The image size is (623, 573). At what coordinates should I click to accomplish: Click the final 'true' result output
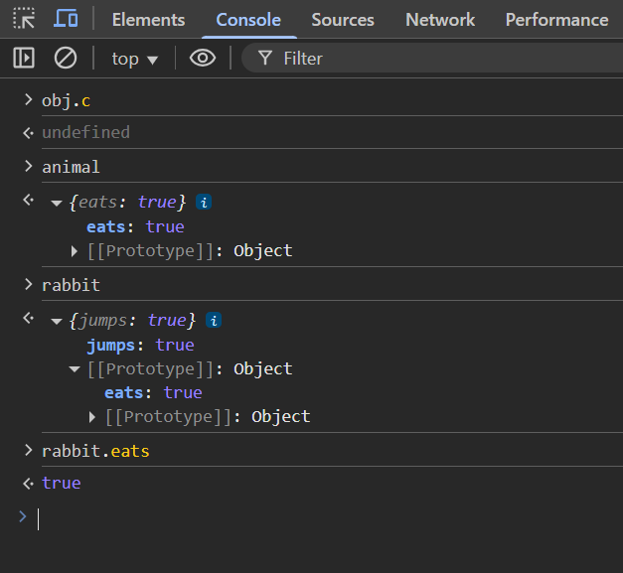click(x=62, y=483)
